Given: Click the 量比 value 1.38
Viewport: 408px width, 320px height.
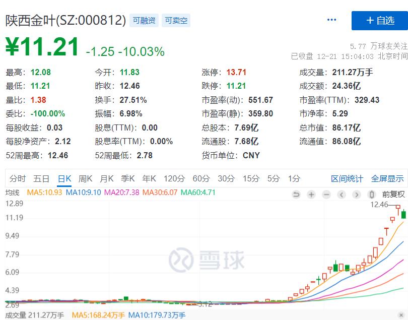Looking at the screenshot, I should 38,100.
